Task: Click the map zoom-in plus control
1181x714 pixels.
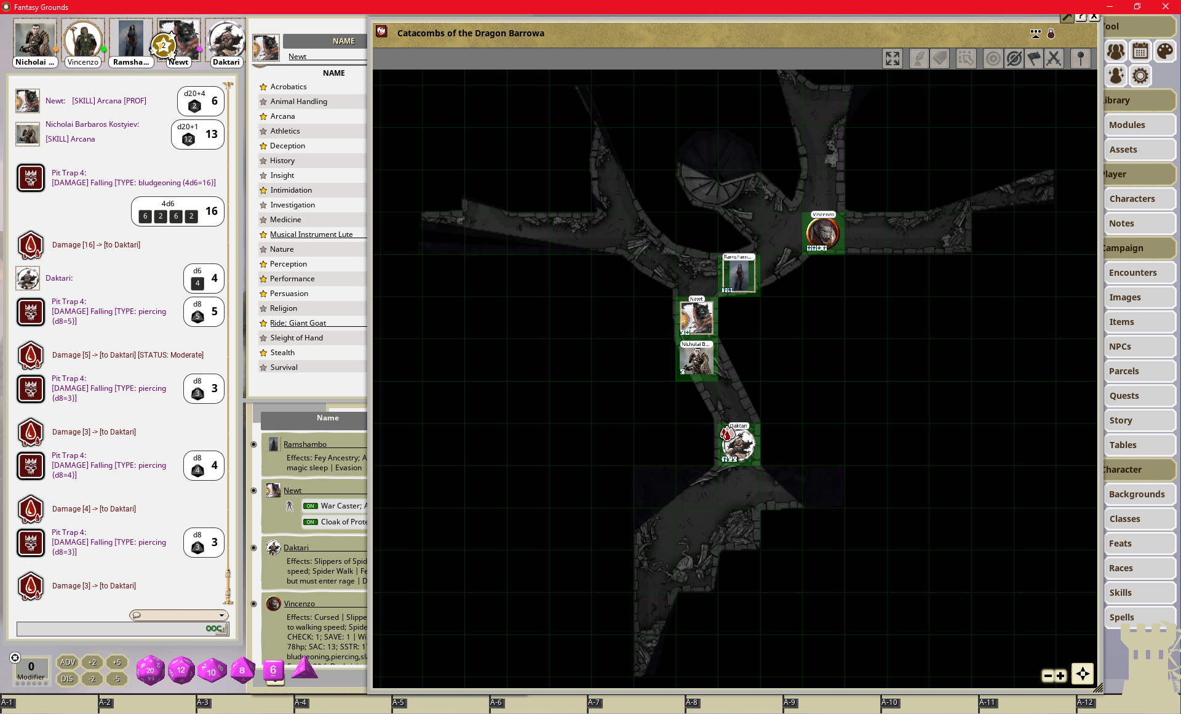Action: (1060, 676)
